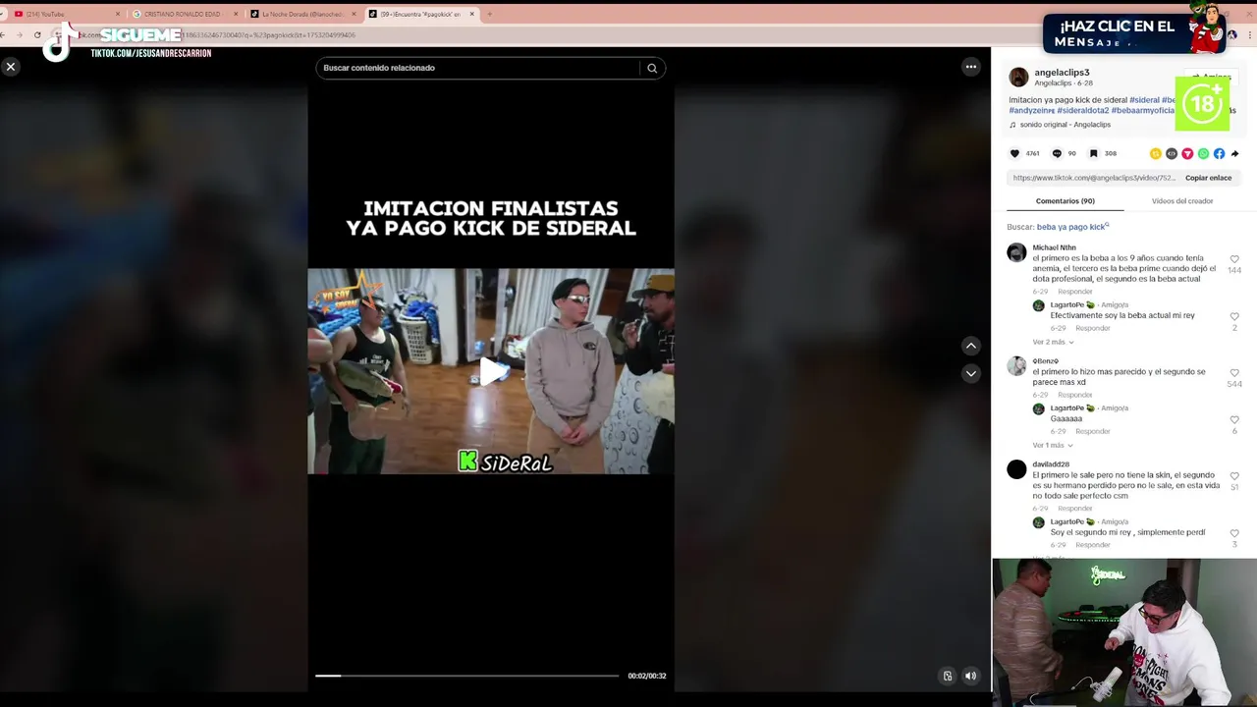Close the TikTok video viewer with X
This screenshot has width=1257, height=707.
point(11,67)
